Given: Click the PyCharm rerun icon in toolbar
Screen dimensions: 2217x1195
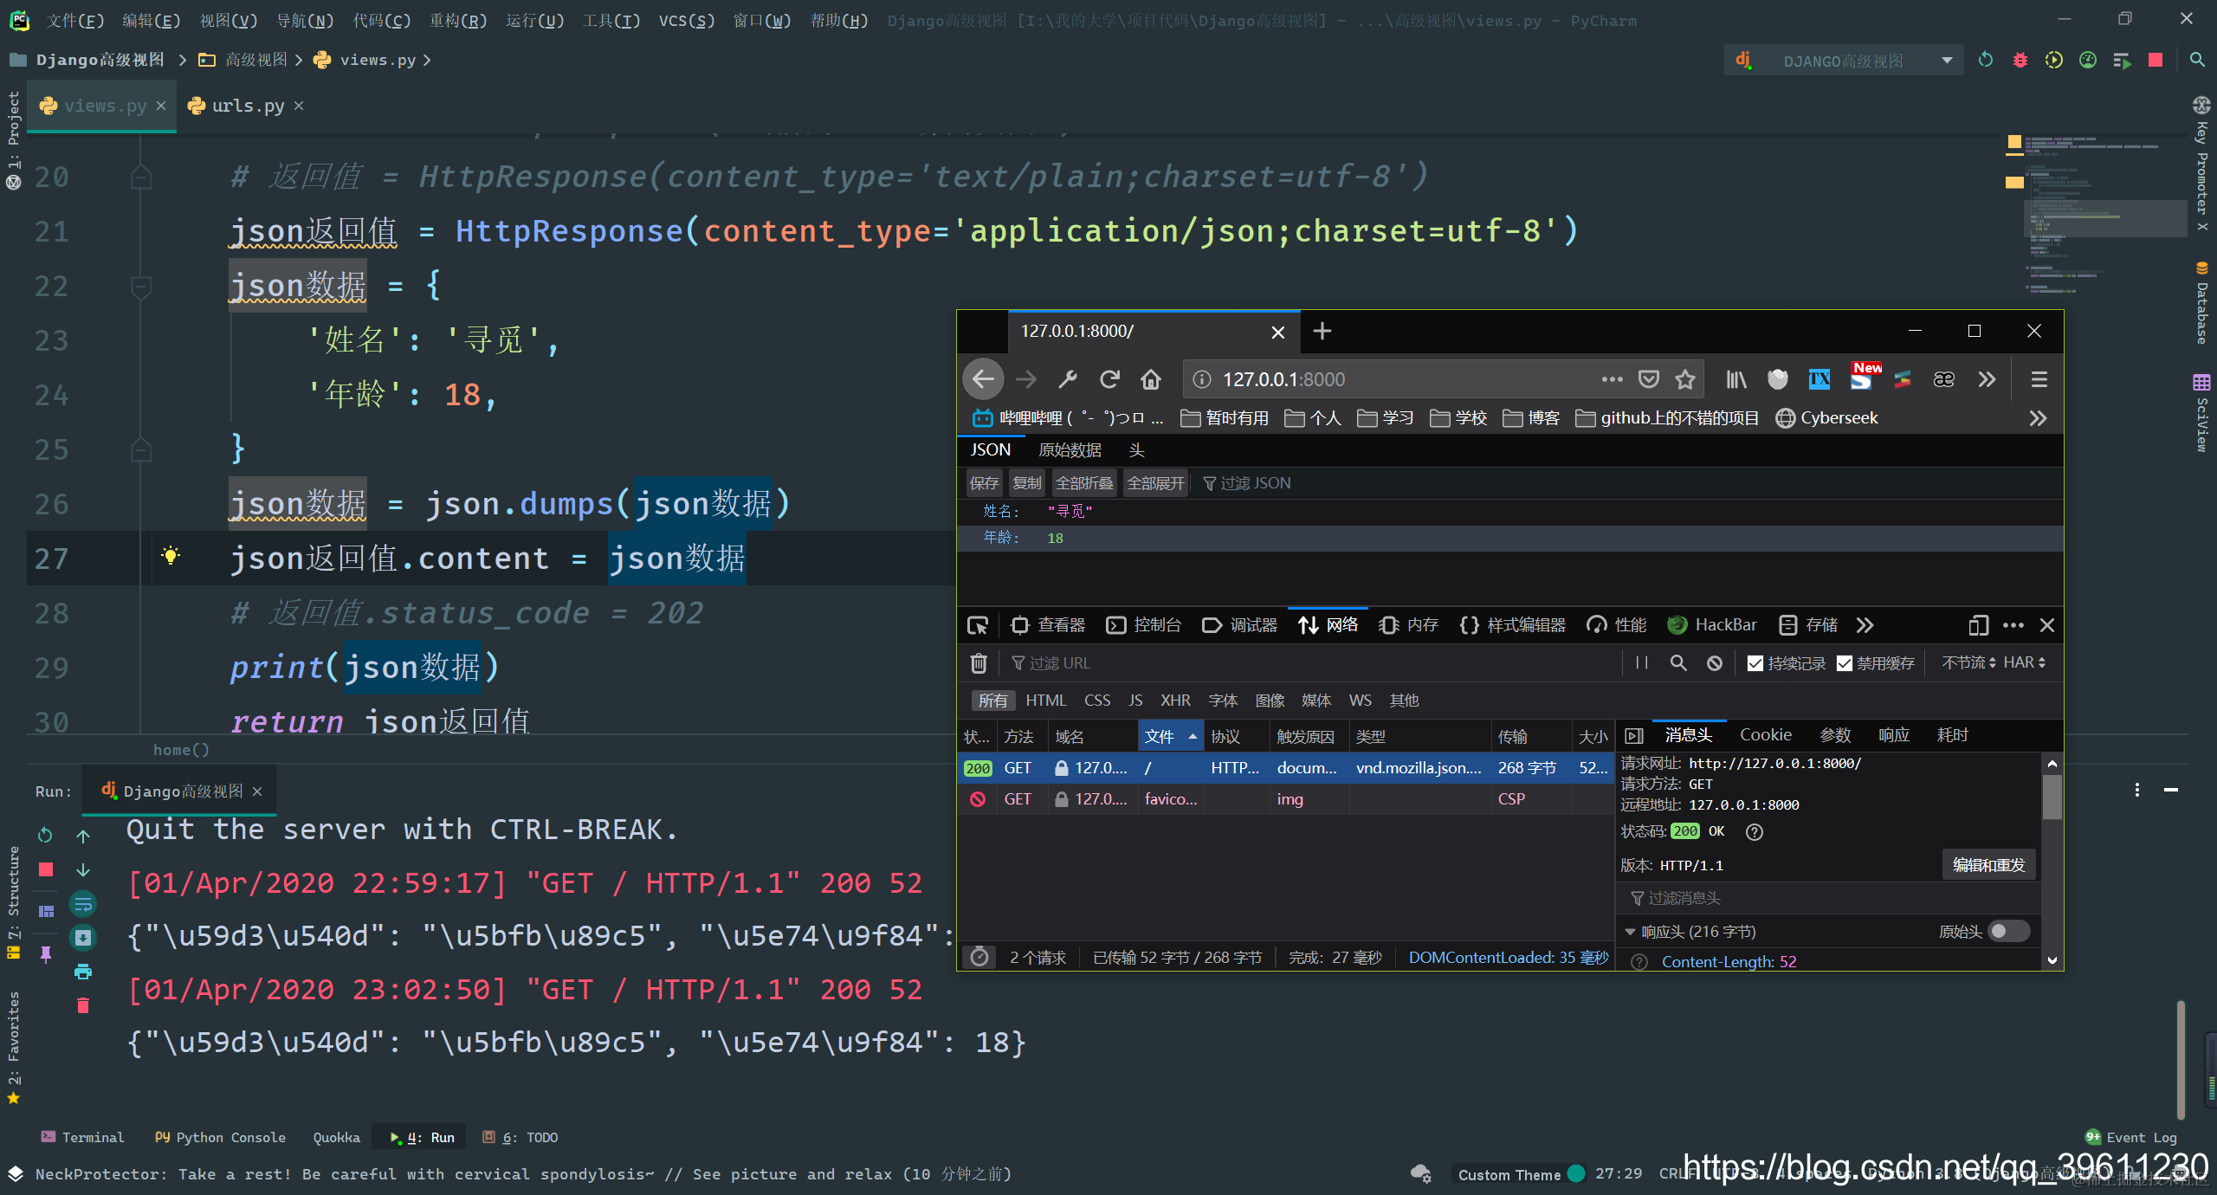Looking at the screenshot, I should [x=1985, y=60].
